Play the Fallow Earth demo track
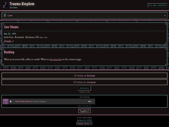 pyautogui.click(x=11, y=101)
